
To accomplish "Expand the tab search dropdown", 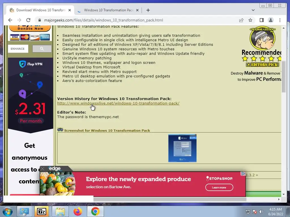I will 253,10.
